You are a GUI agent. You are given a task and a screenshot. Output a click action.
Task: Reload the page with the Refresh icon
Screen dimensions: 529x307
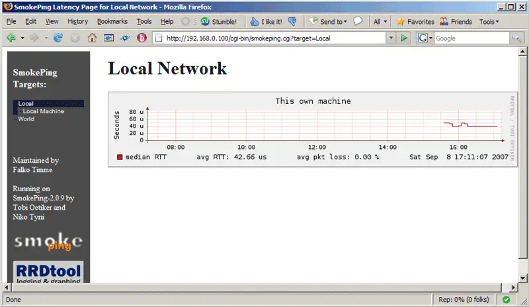[x=58, y=38]
